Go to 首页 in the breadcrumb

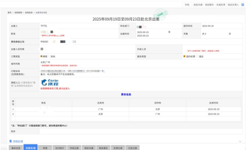[9, 13]
